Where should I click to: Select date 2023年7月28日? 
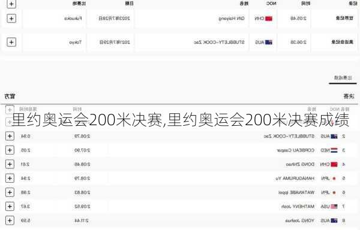[114, 19]
